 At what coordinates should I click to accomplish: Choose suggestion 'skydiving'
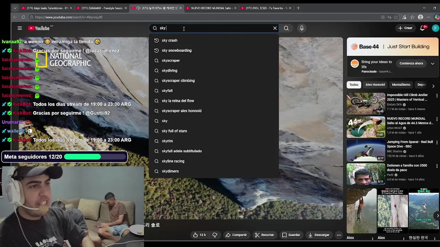click(214, 71)
